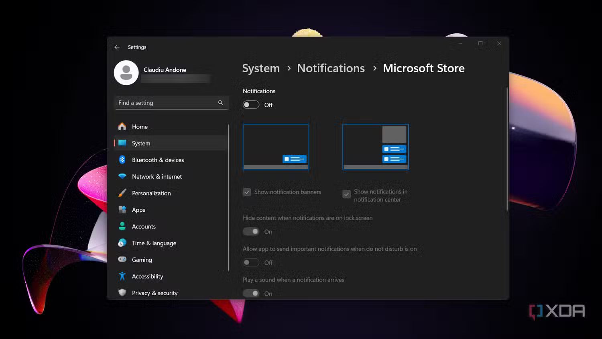Disable hiding content on the lock screen
This screenshot has width=602, height=339.
[x=251, y=231]
